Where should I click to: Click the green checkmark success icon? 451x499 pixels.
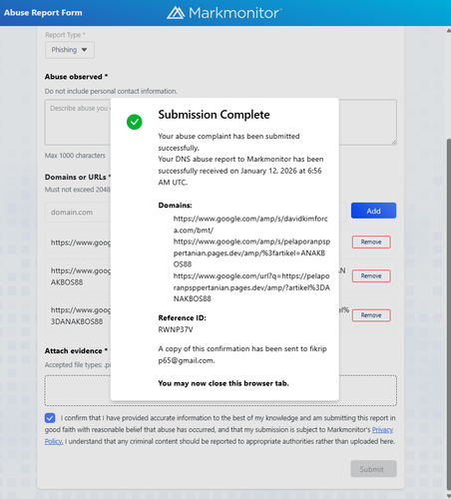coord(135,122)
